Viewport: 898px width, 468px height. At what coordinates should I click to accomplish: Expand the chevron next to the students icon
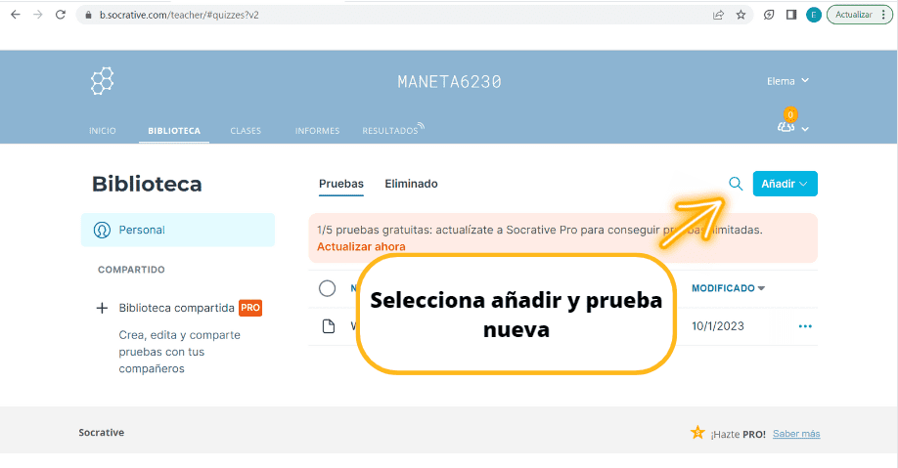tap(805, 129)
